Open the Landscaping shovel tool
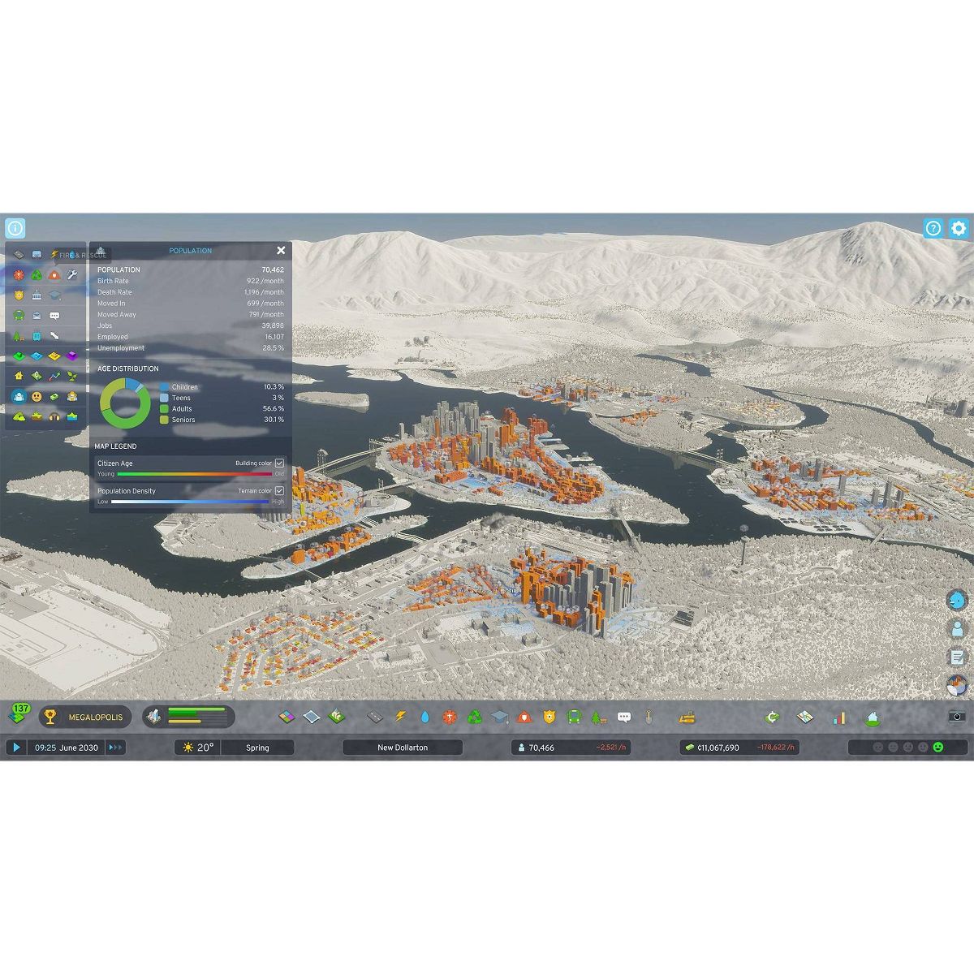The height and width of the screenshot is (974, 974). click(649, 718)
